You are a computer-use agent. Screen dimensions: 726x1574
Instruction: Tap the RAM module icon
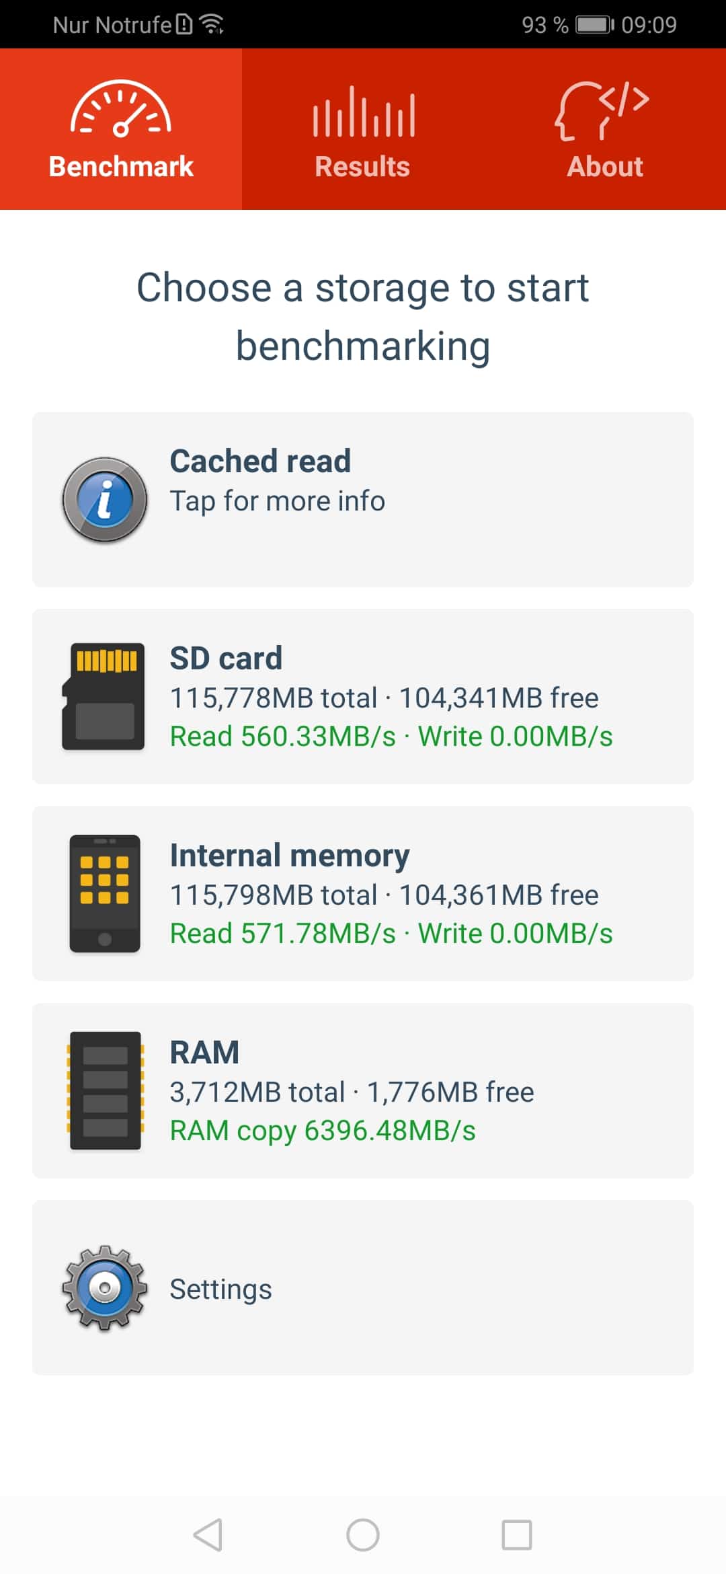[x=105, y=1090]
